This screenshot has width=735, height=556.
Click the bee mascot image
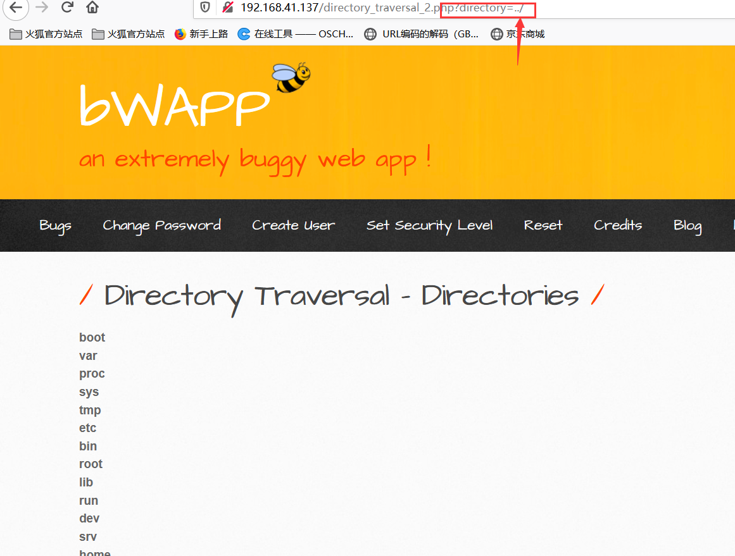pyautogui.click(x=291, y=77)
